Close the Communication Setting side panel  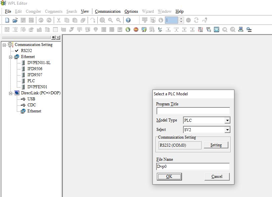(x=58, y=38)
